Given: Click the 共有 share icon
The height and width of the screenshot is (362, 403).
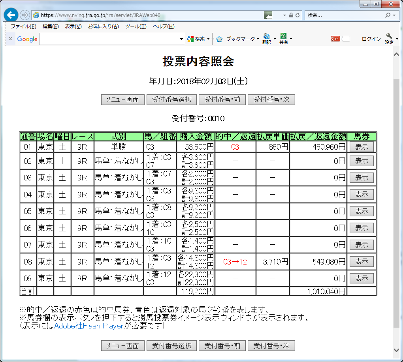Looking at the screenshot, I should pos(284,39).
